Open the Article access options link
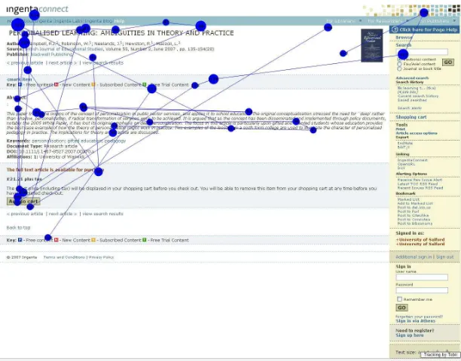 (x=417, y=133)
